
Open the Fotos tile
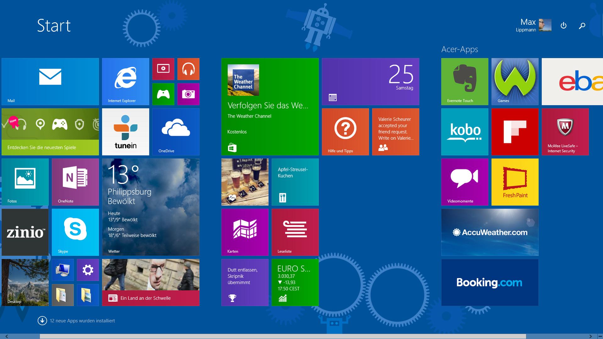point(25,182)
